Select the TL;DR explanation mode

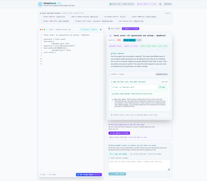pos(139,40)
